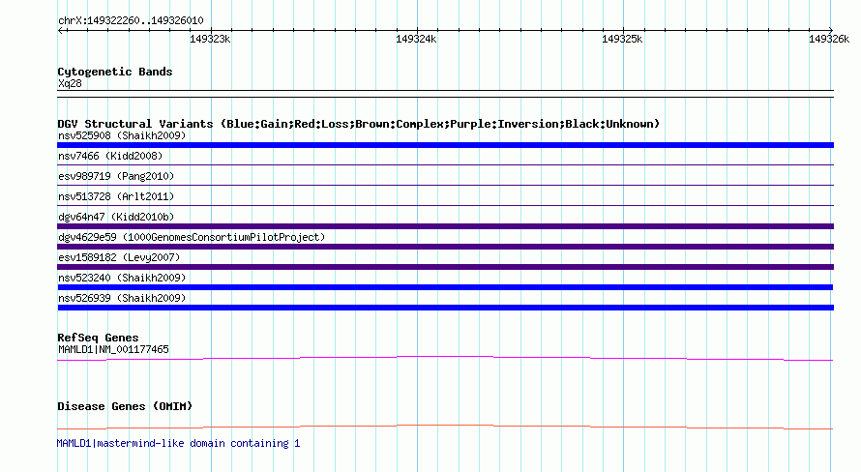Click the left arrow end of ruler
This screenshot has height=472, width=861.
pos(62,30)
